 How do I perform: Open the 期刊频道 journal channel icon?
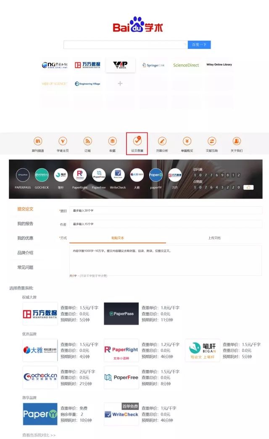[38, 141]
